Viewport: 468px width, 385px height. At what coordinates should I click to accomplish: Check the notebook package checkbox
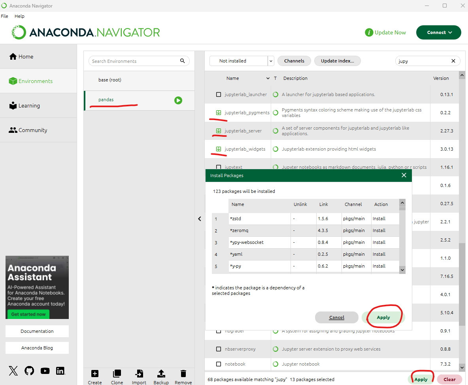click(x=219, y=364)
